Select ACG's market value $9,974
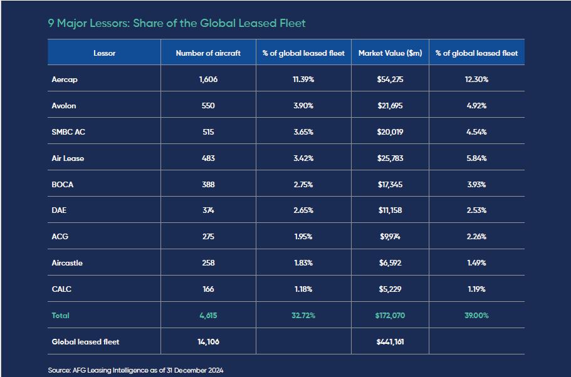The height and width of the screenshot is (377, 571). (389, 237)
